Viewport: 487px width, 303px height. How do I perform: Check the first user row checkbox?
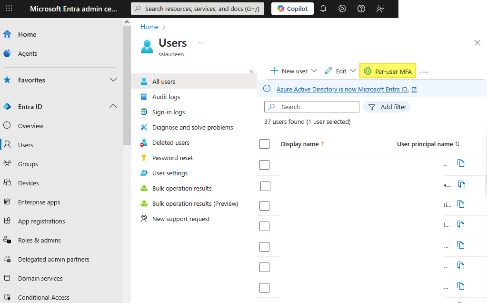pyautogui.click(x=264, y=164)
